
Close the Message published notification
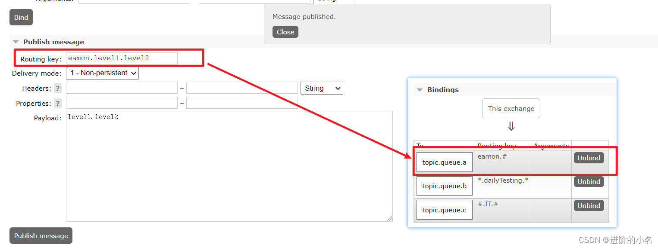pyautogui.click(x=285, y=32)
